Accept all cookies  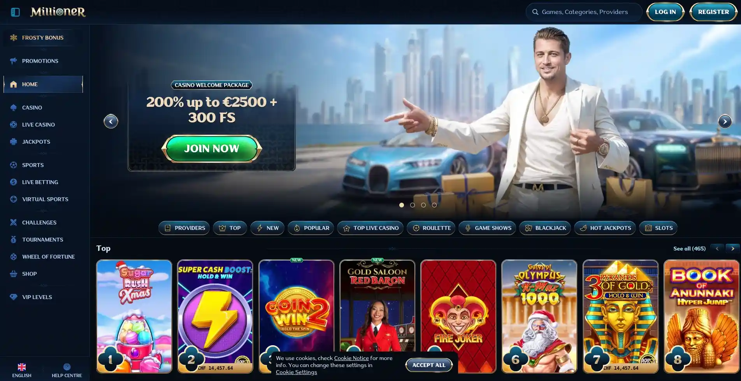click(x=429, y=365)
